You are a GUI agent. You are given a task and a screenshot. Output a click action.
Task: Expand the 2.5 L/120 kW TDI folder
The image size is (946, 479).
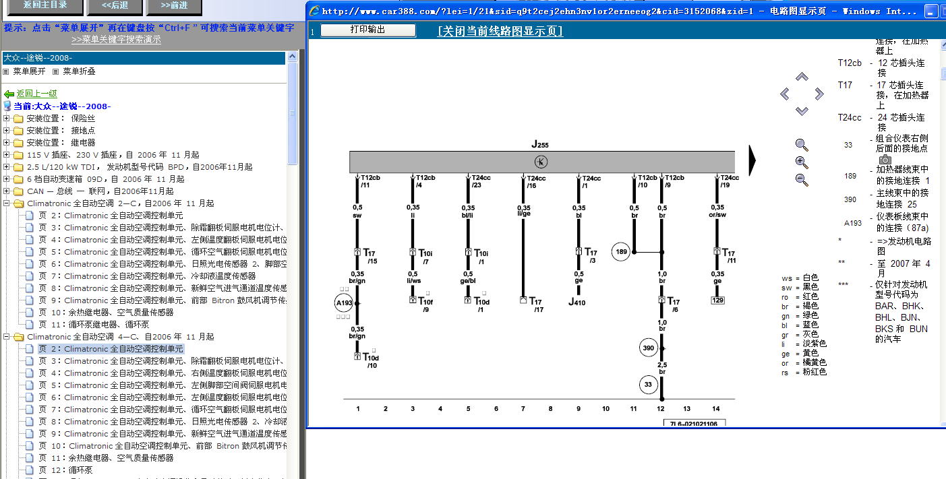pyautogui.click(x=7, y=167)
